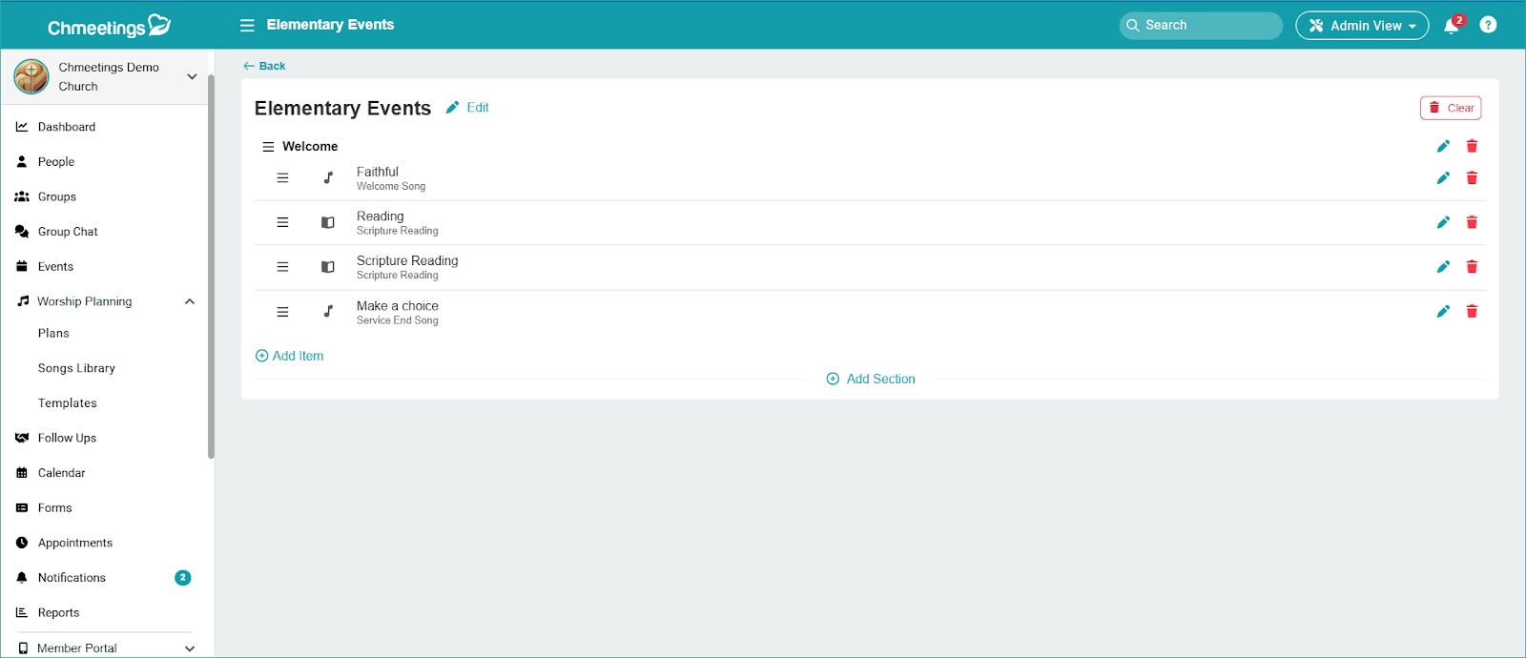The image size is (1526, 658).
Task: Remove the Welcome section with trash icon
Action: tap(1472, 146)
